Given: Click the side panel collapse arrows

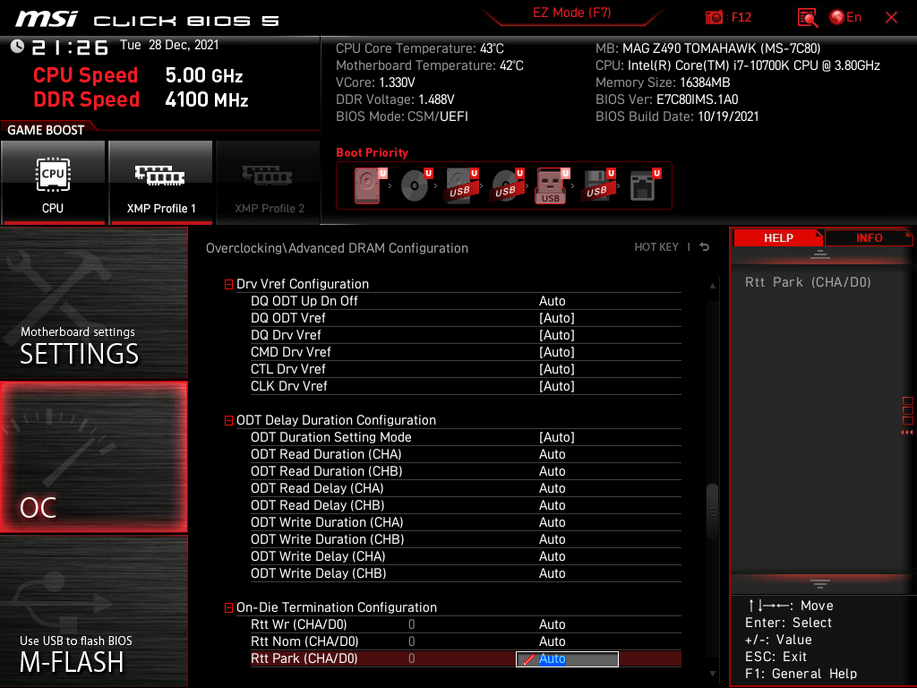Looking at the screenshot, I should [906, 433].
